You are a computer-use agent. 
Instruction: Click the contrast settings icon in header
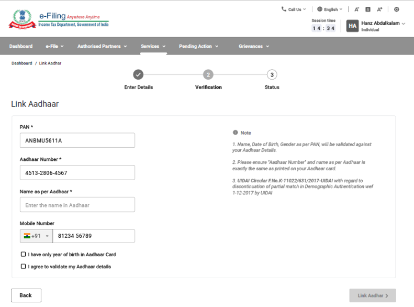[x=396, y=9]
